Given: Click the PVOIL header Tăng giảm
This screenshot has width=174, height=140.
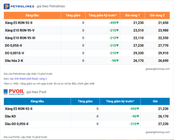Looking at the screenshot, I should [85, 101].
